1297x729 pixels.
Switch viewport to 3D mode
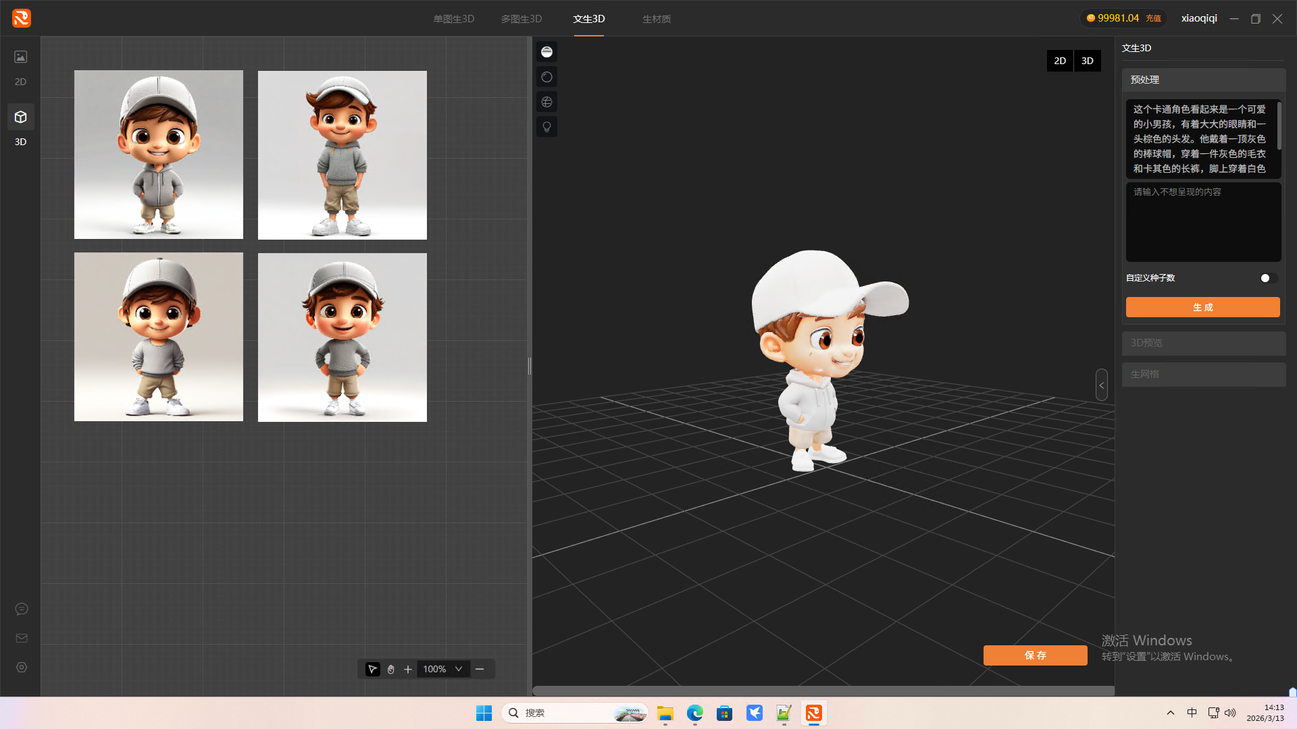click(1087, 61)
